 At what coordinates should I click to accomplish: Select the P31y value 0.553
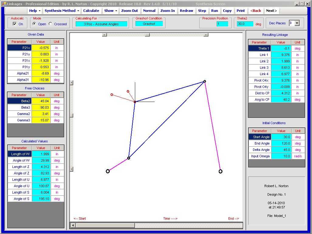(41, 67)
